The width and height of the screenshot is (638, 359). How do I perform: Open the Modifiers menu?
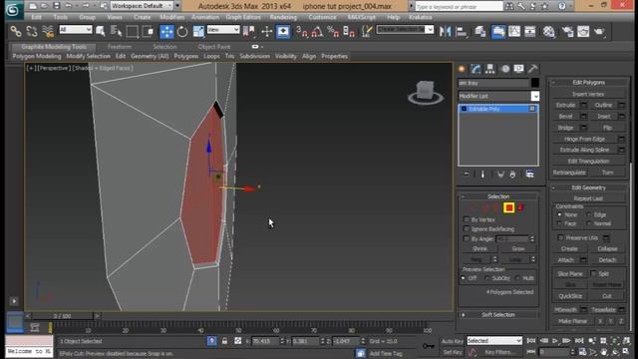tap(171, 17)
